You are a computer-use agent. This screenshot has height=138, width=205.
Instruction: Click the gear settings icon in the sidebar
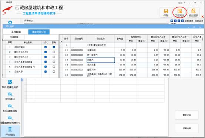coord(10,23)
